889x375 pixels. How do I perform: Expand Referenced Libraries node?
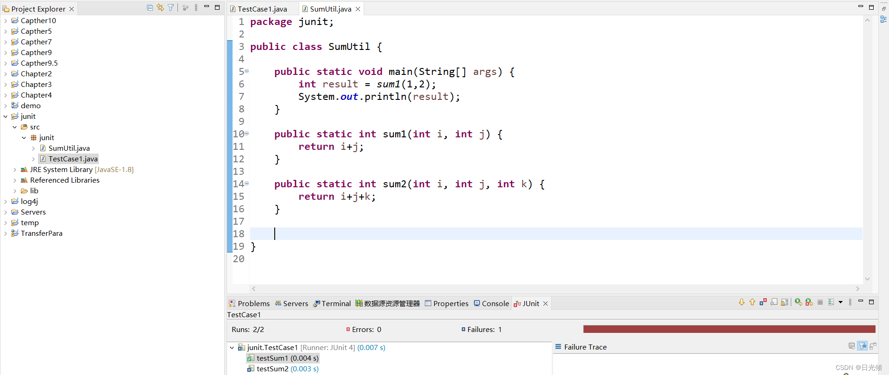pyautogui.click(x=15, y=180)
